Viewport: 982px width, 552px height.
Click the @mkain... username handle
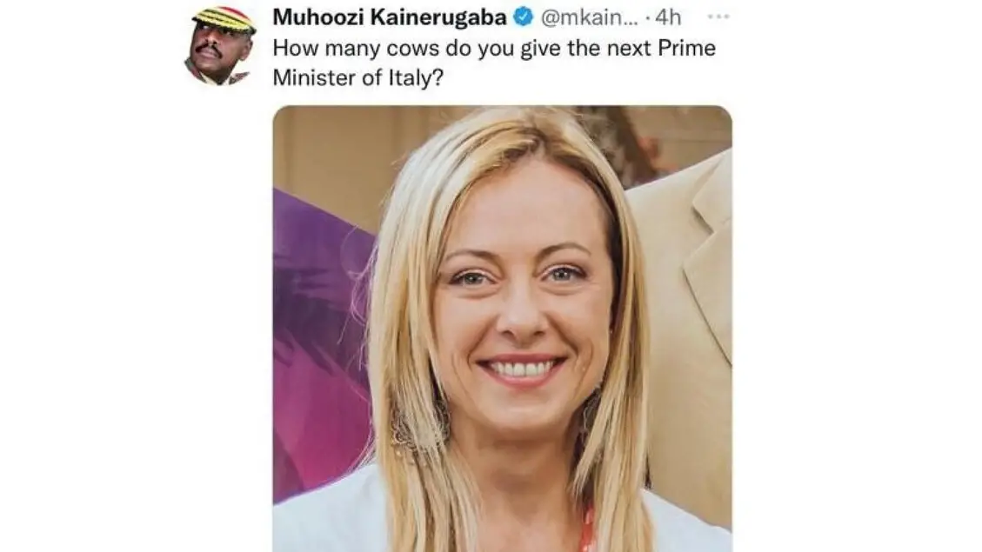590,17
